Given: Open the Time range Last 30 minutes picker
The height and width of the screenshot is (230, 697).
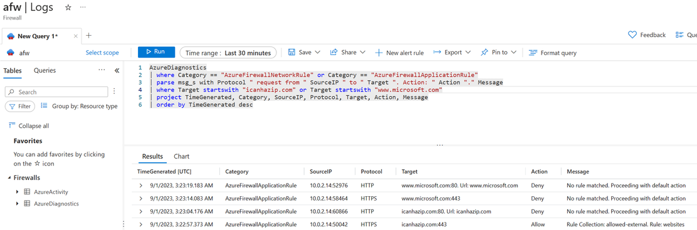Looking at the screenshot, I should pyautogui.click(x=228, y=53).
